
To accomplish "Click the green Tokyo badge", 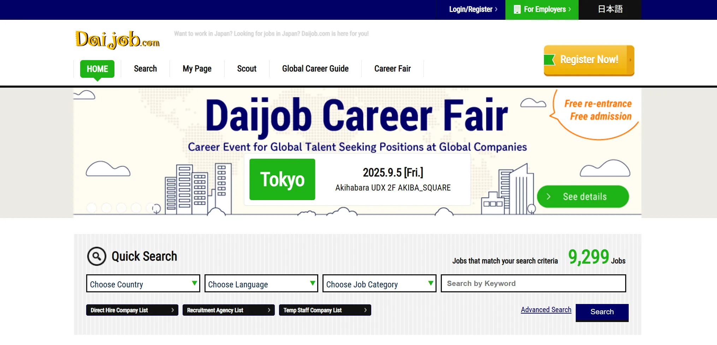I will [282, 179].
